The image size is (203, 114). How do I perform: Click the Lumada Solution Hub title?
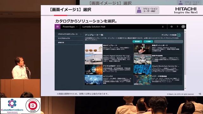click(x=94, y=27)
